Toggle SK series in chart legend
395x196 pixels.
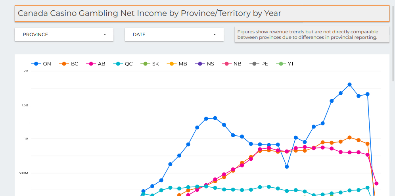[150, 64]
